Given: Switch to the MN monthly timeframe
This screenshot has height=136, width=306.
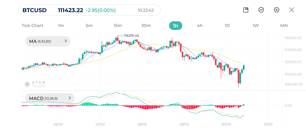Looking at the screenshot, I should pos(284,26).
